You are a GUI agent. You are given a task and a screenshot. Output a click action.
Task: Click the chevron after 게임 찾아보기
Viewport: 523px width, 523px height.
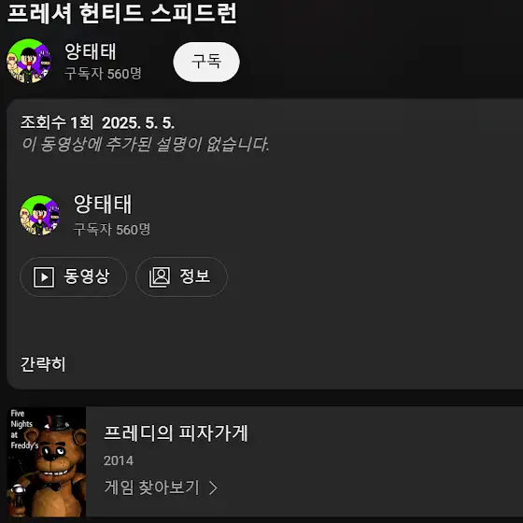point(214,488)
